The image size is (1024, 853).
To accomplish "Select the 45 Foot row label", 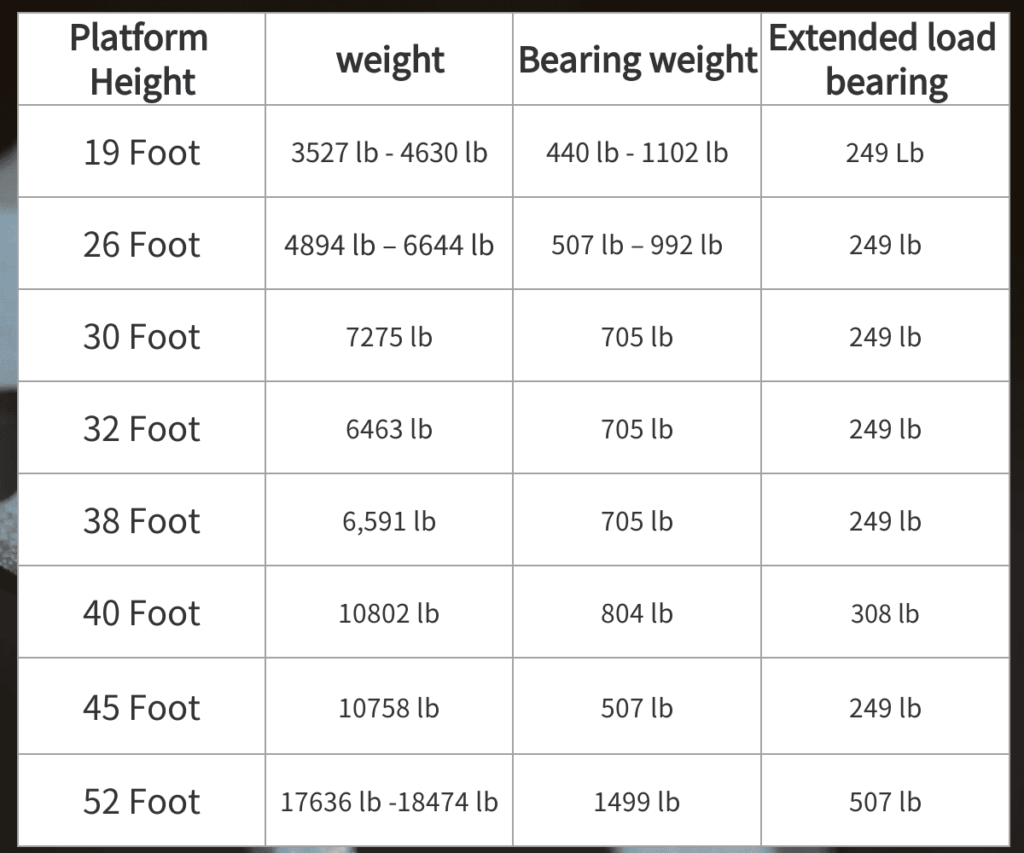I will click(142, 708).
